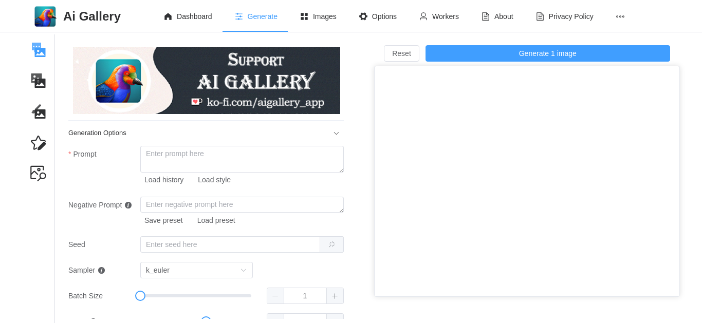Image resolution: width=702 pixels, height=323 pixels.
Task: Click the Load preset link
Action: 216,220
